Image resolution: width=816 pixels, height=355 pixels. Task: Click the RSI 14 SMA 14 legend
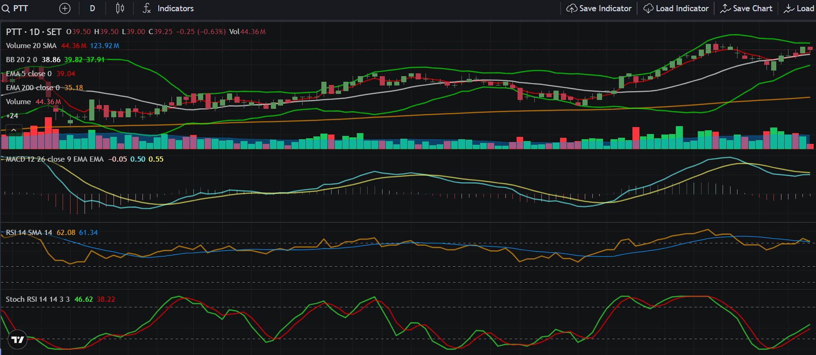29,233
